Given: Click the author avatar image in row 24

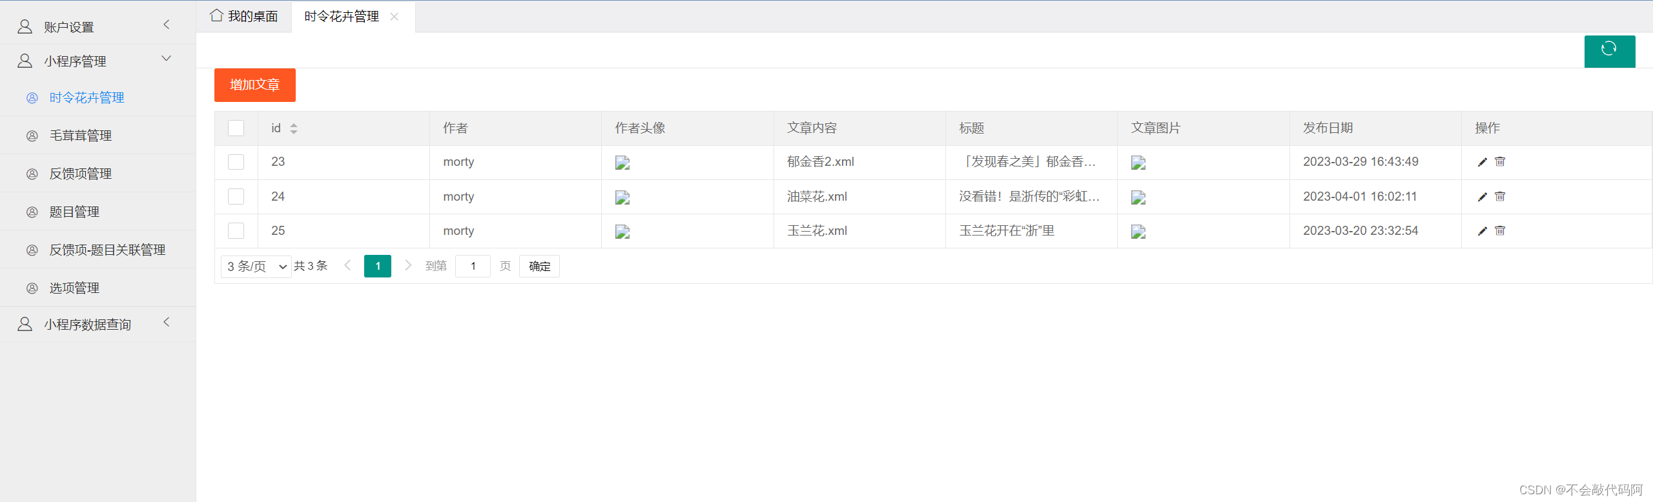Looking at the screenshot, I should [x=622, y=197].
